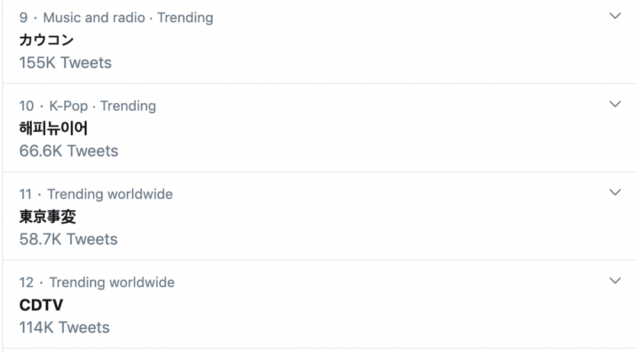Expand options chevron beside 해피뉴이어 trend
This screenshot has height=352, width=637.
point(615,104)
